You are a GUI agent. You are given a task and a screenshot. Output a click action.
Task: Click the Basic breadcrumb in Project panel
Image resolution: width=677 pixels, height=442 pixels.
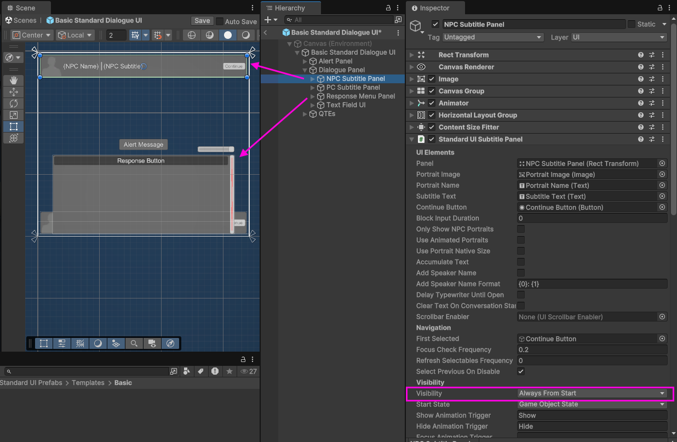coord(123,383)
